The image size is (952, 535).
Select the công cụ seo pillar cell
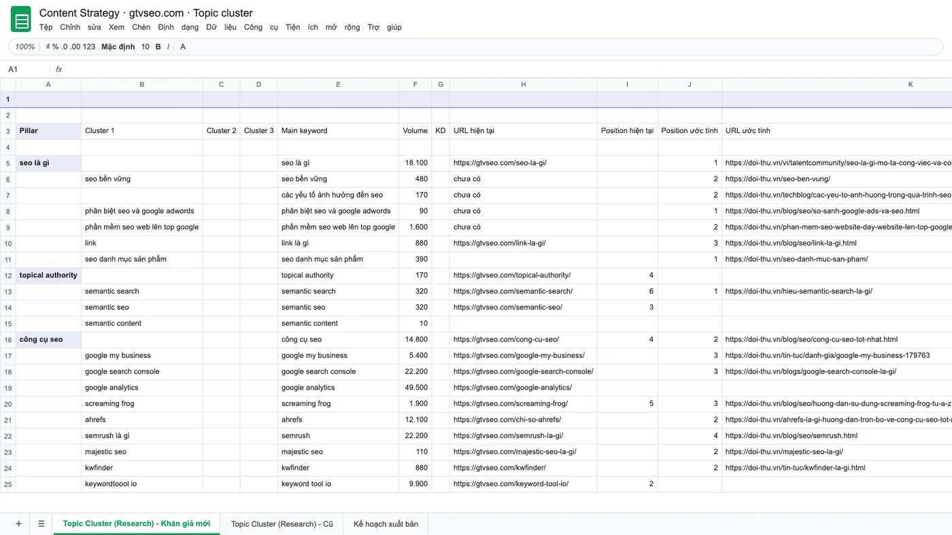[x=48, y=339]
